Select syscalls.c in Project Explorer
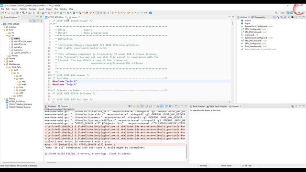This screenshot has width=306, height=172. point(18,47)
